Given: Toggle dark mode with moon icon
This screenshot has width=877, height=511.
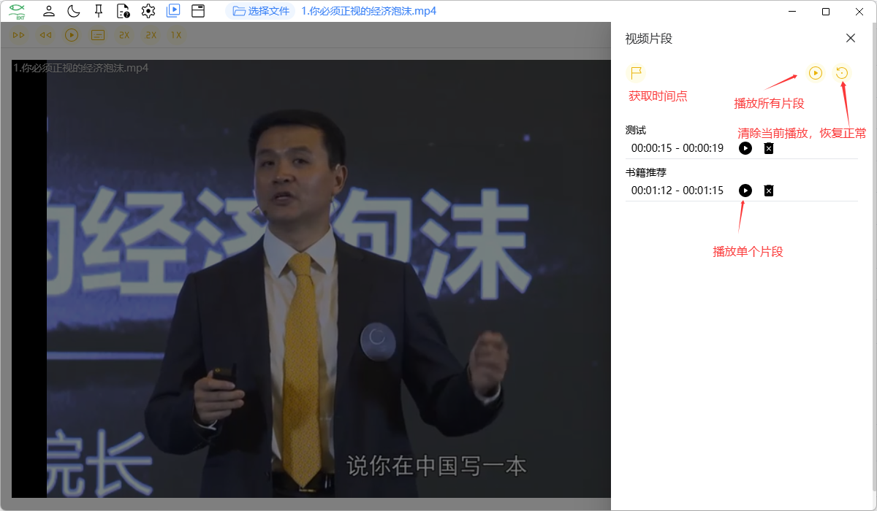Looking at the screenshot, I should click(x=73, y=11).
